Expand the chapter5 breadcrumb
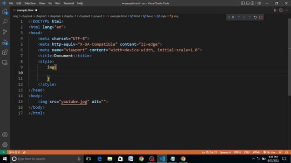Screen dimensions: 291x163 click(41, 16)
